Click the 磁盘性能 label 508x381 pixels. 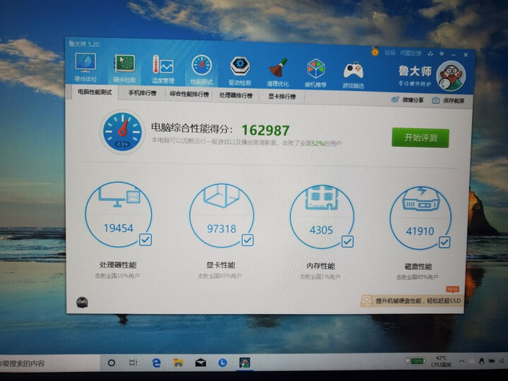[x=418, y=267]
